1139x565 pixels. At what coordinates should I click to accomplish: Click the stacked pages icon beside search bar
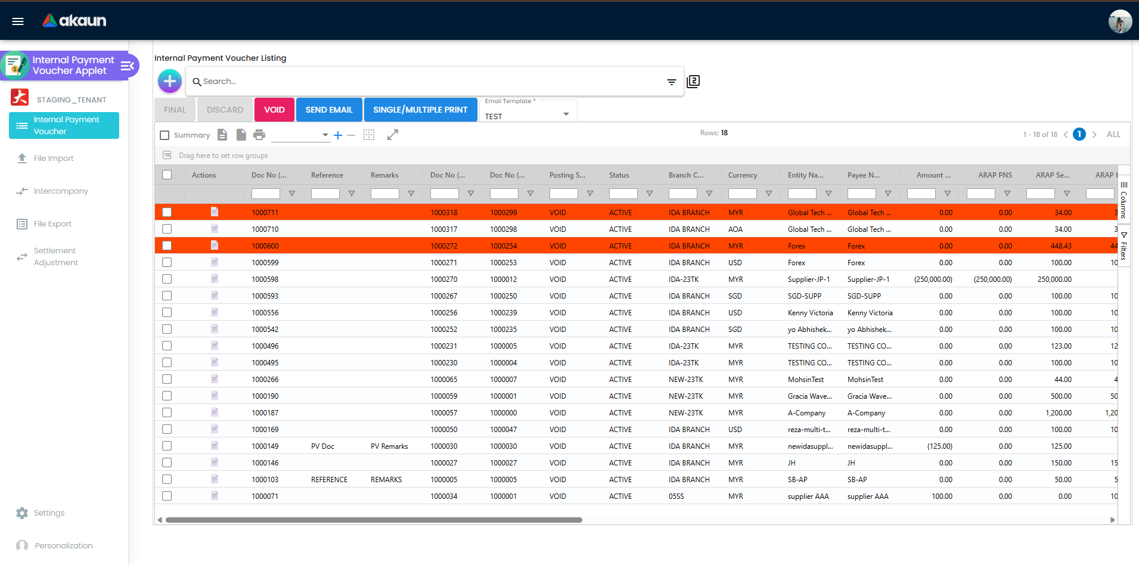pos(693,82)
